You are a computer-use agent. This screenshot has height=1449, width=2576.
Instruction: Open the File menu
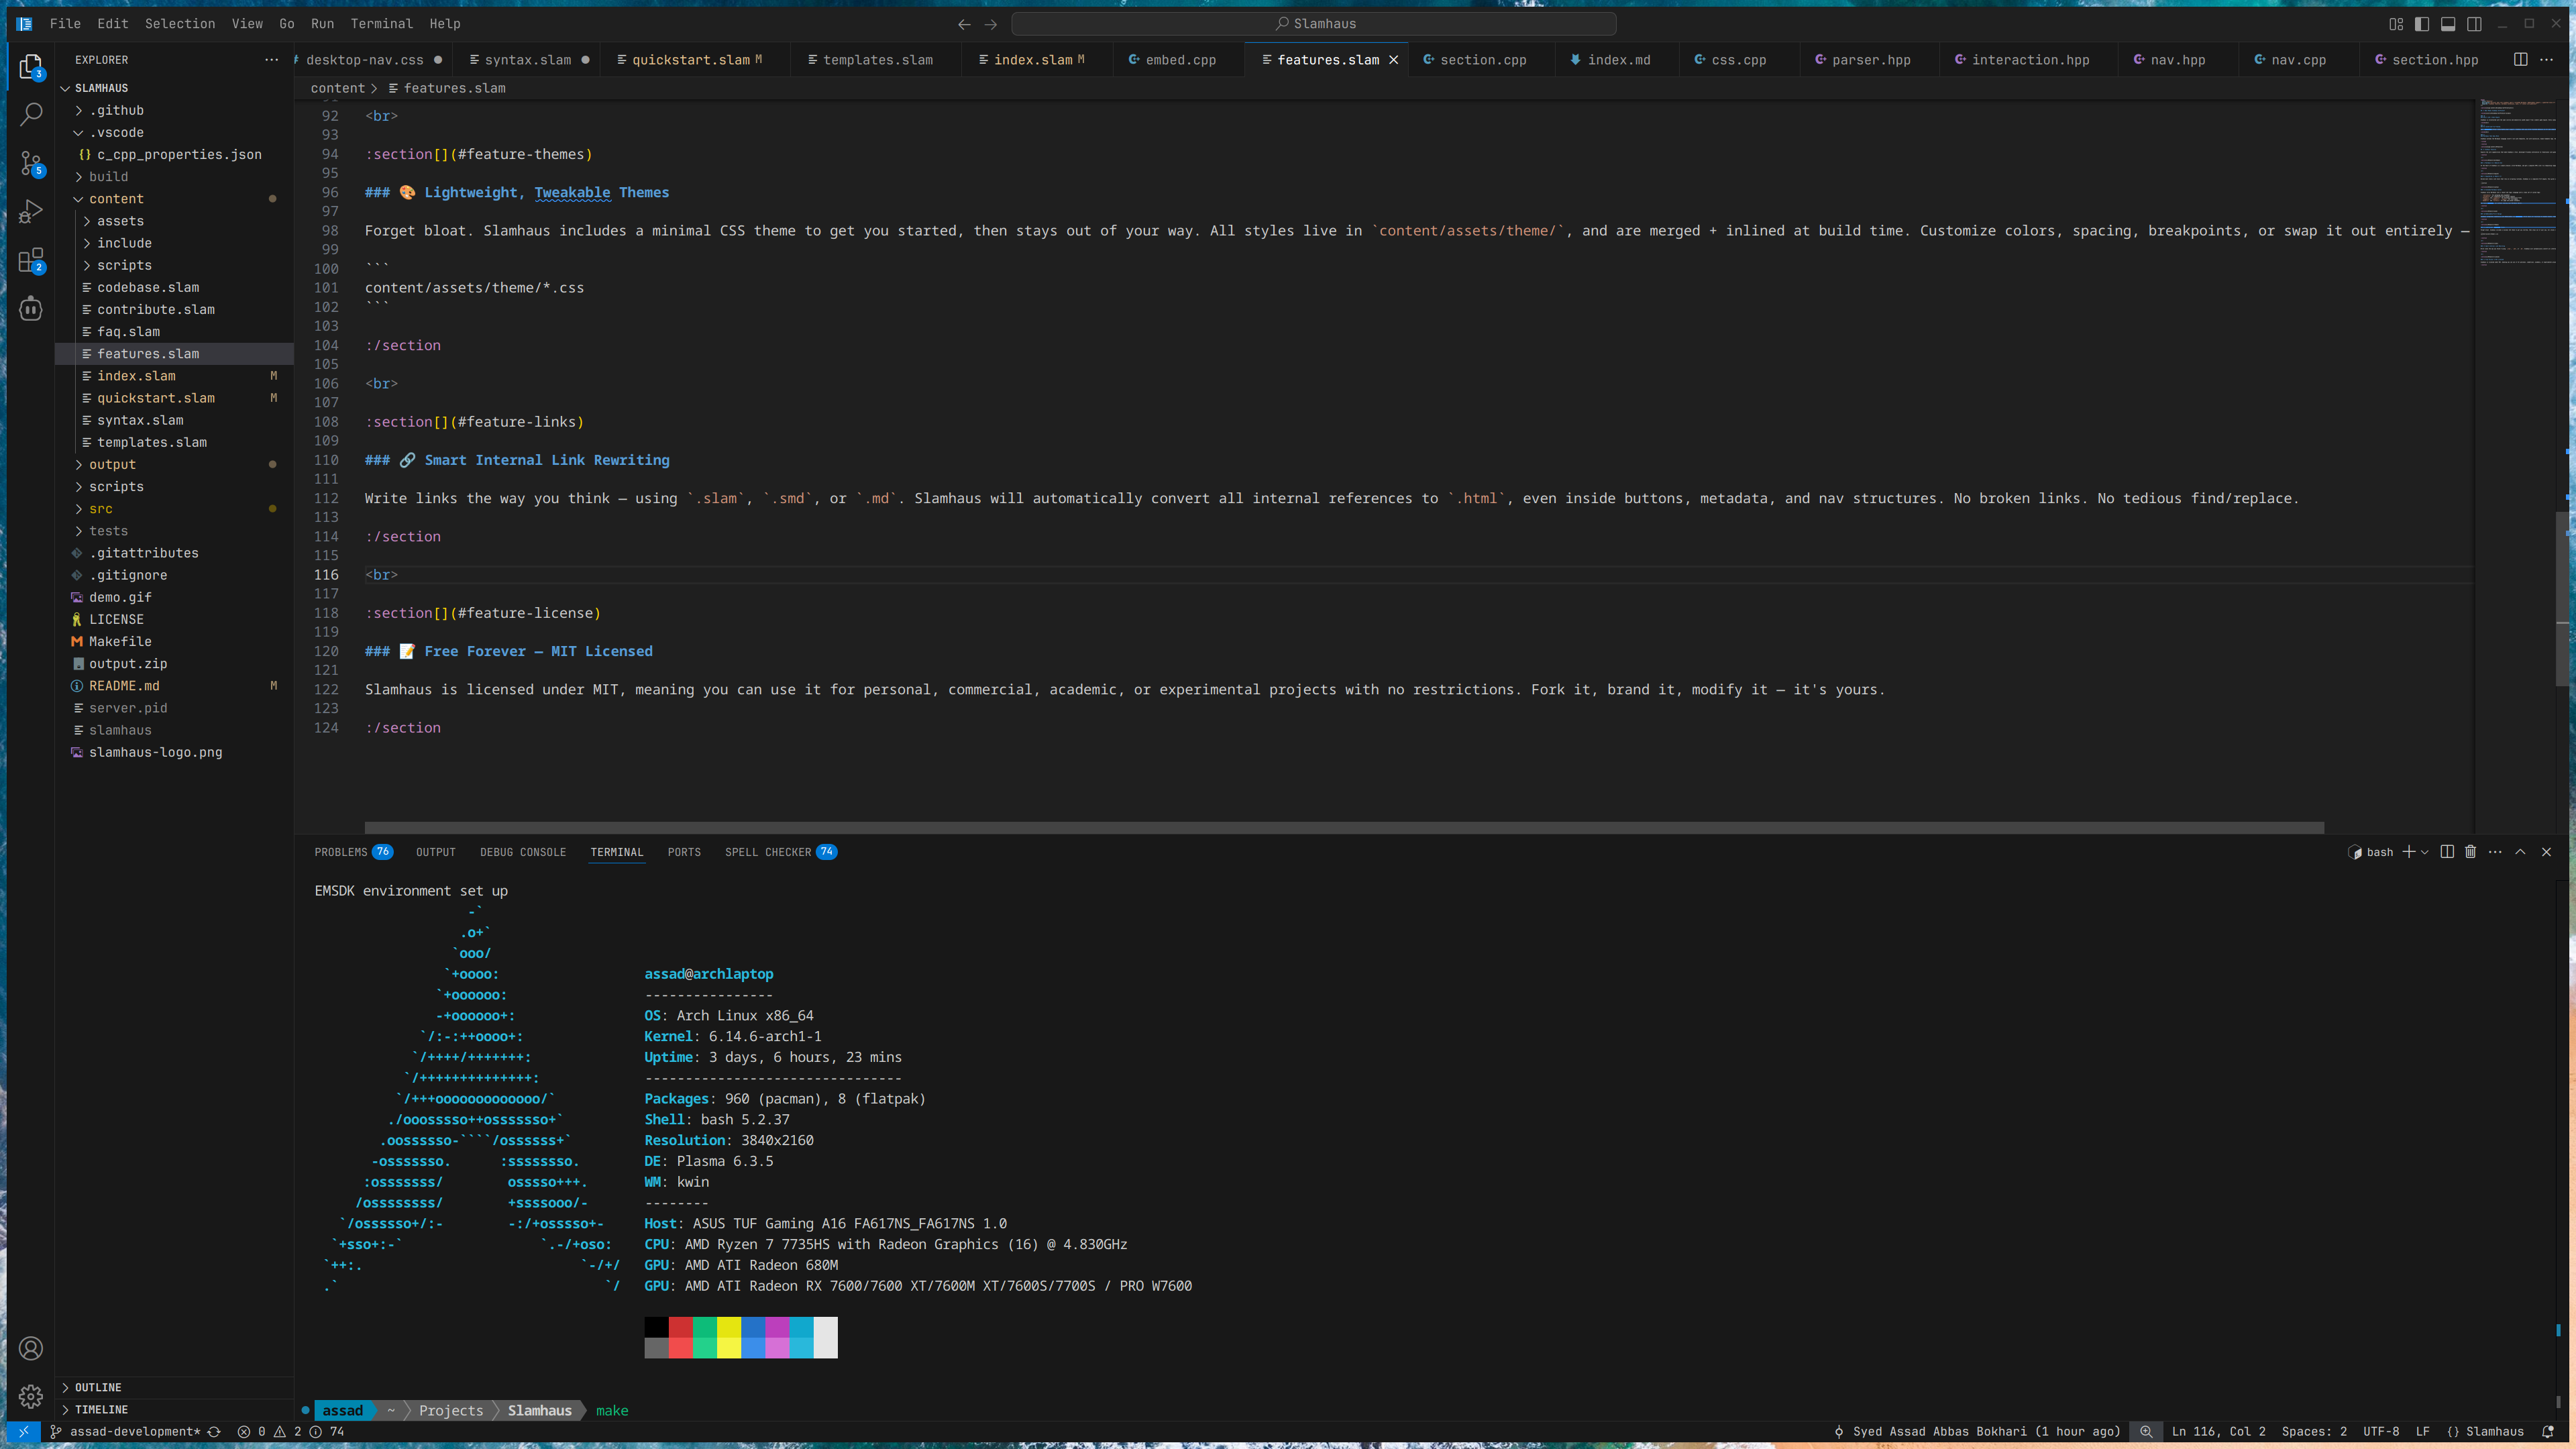coord(65,24)
